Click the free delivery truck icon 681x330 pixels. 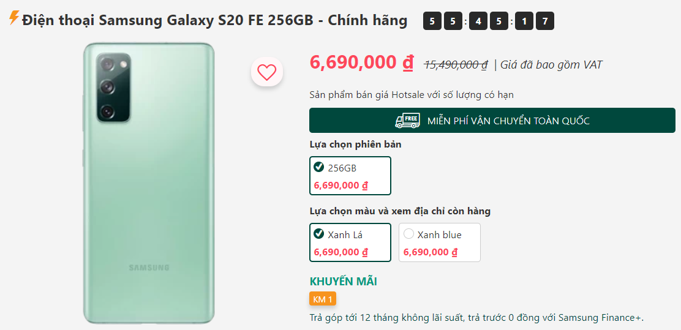407,121
